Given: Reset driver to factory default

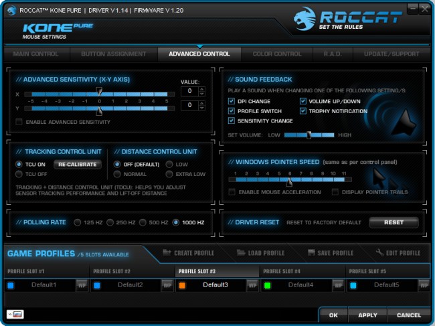Looking at the screenshot, I should (394, 222).
